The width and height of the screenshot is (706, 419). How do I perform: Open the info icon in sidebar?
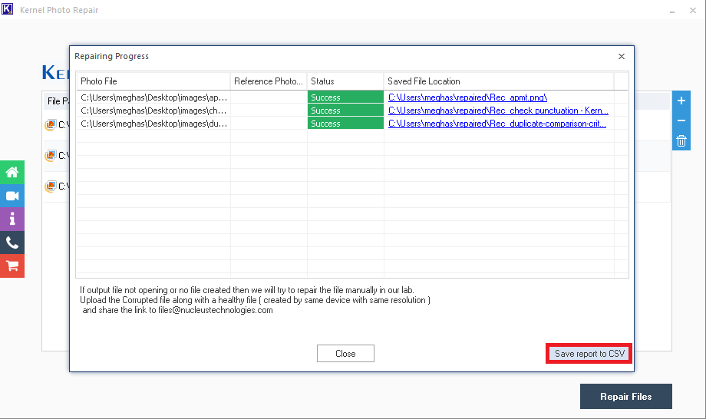coord(12,219)
